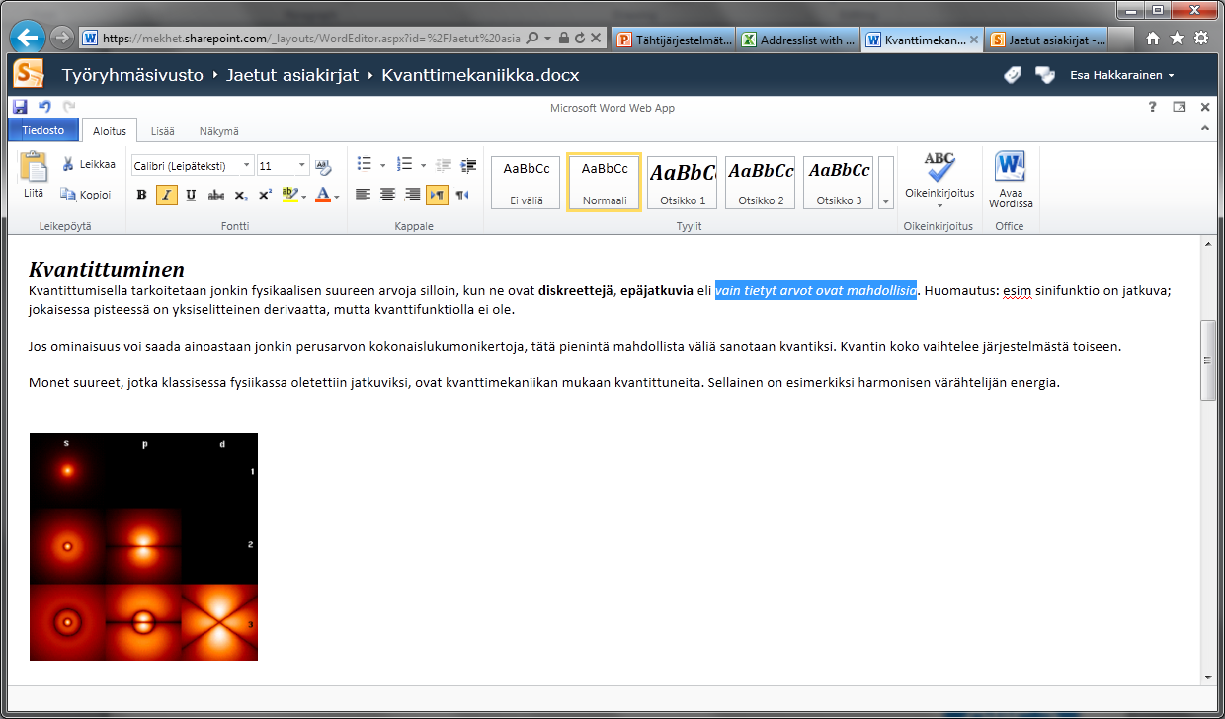Open the Oikeinkirjoitus options dropdown arrow
This screenshot has height=719, width=1225.
pos(939,205)
